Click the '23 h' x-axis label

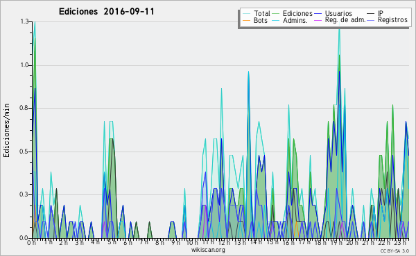click(x=400, y=243)
